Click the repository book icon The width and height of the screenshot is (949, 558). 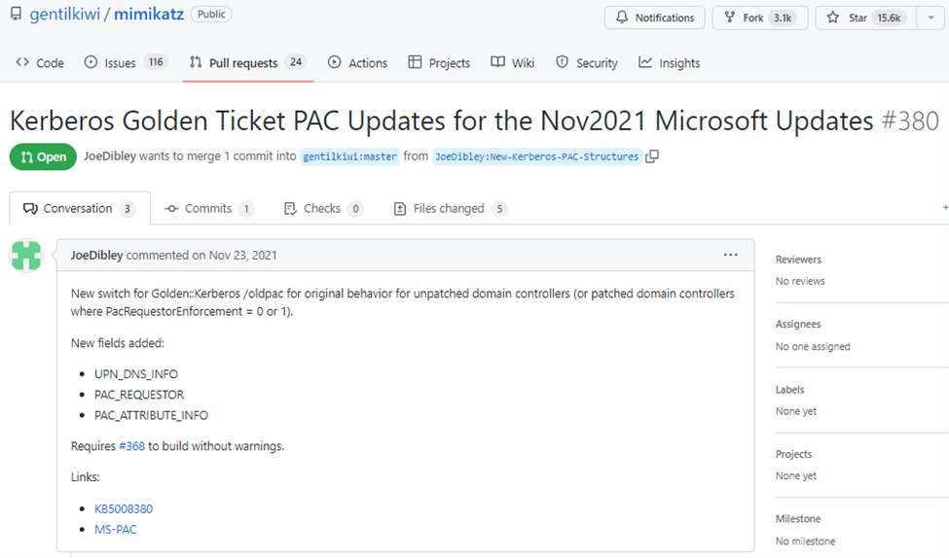point(17,14)
